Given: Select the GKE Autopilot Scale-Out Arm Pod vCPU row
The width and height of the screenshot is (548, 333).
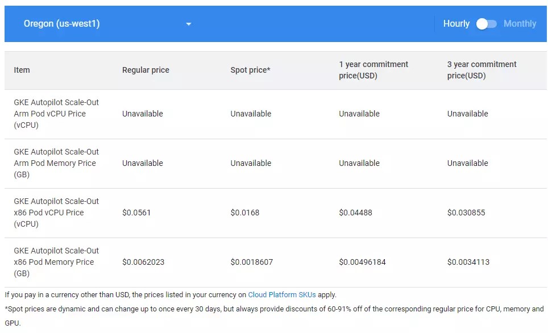Looking at the screenshot, I should pyautogui.click(x=56, y=114).
